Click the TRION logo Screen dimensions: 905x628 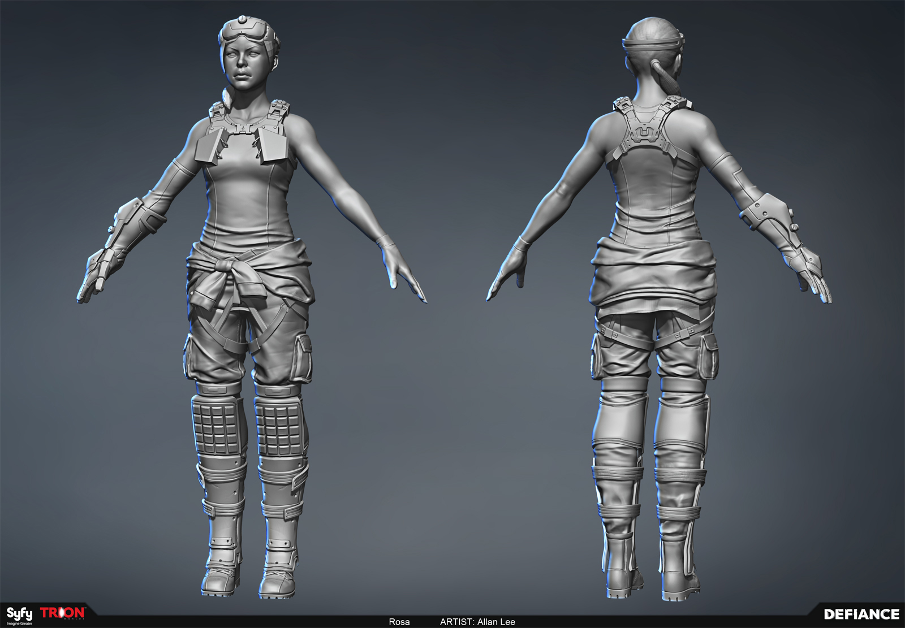point(63,613)
